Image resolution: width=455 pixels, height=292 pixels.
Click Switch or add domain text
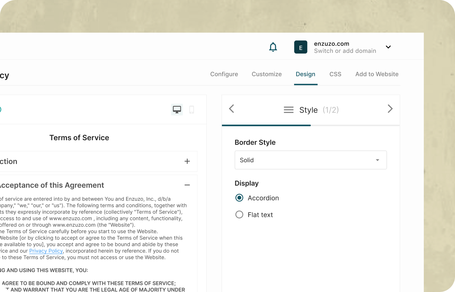pyautogui.click(x=345, y=51)
